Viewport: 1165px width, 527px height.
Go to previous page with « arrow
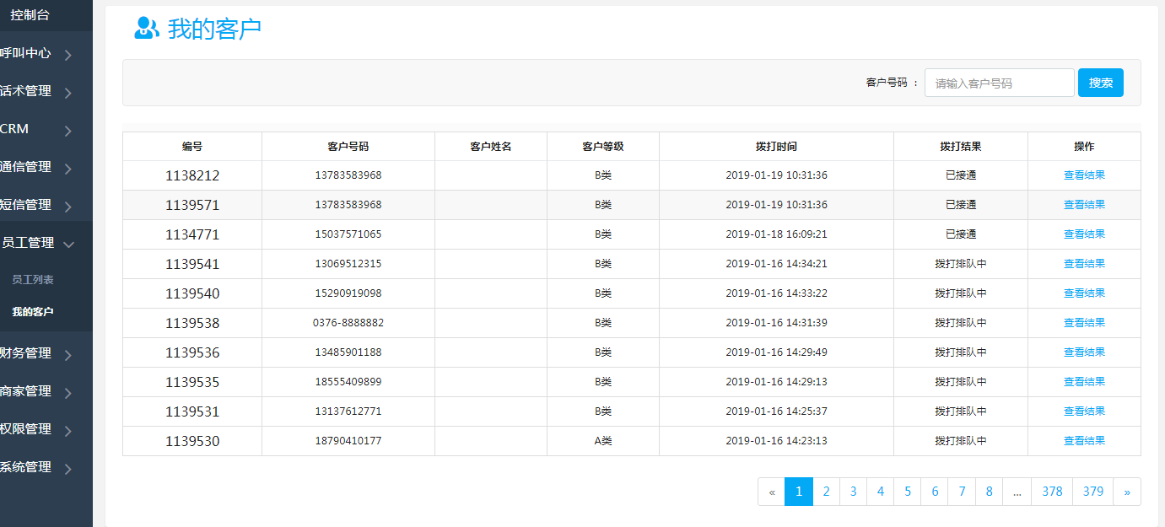tap(771, 492)
